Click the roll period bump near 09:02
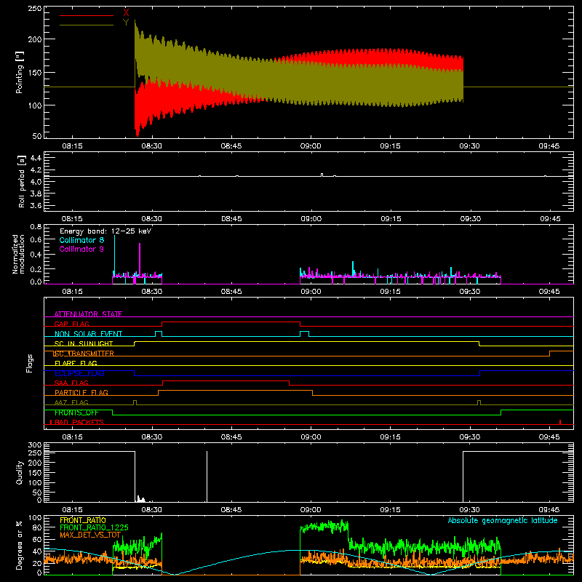The image size is (582, 582). (322, 175)
